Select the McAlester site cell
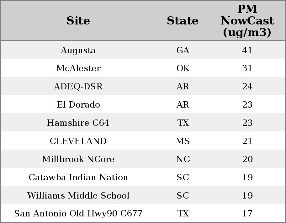Viewport: 286px width, 223px height. tap(78, 68)
